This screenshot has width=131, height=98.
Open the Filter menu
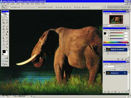coord(28,4)
